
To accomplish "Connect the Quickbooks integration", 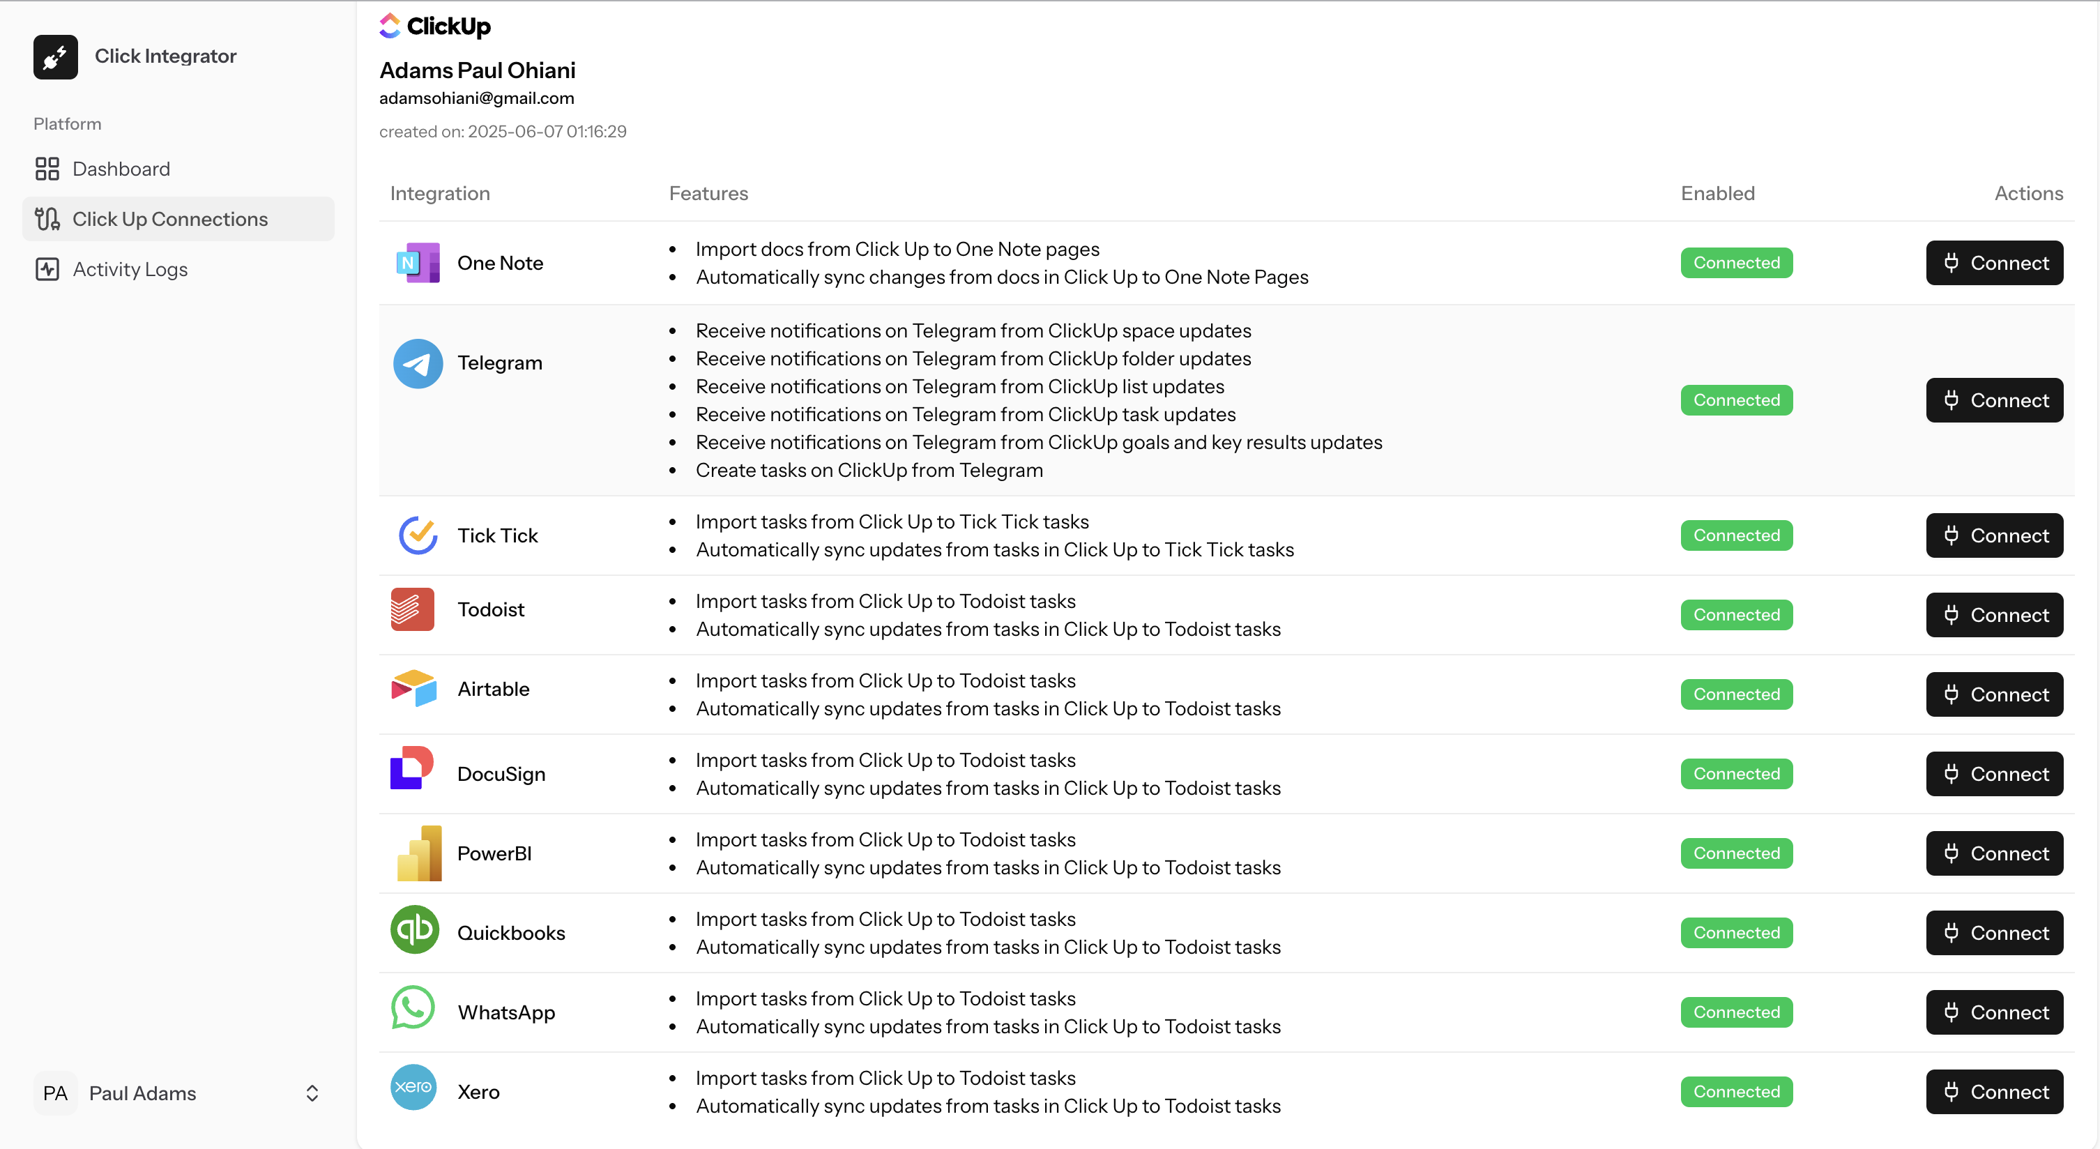I will [1994, 933].
